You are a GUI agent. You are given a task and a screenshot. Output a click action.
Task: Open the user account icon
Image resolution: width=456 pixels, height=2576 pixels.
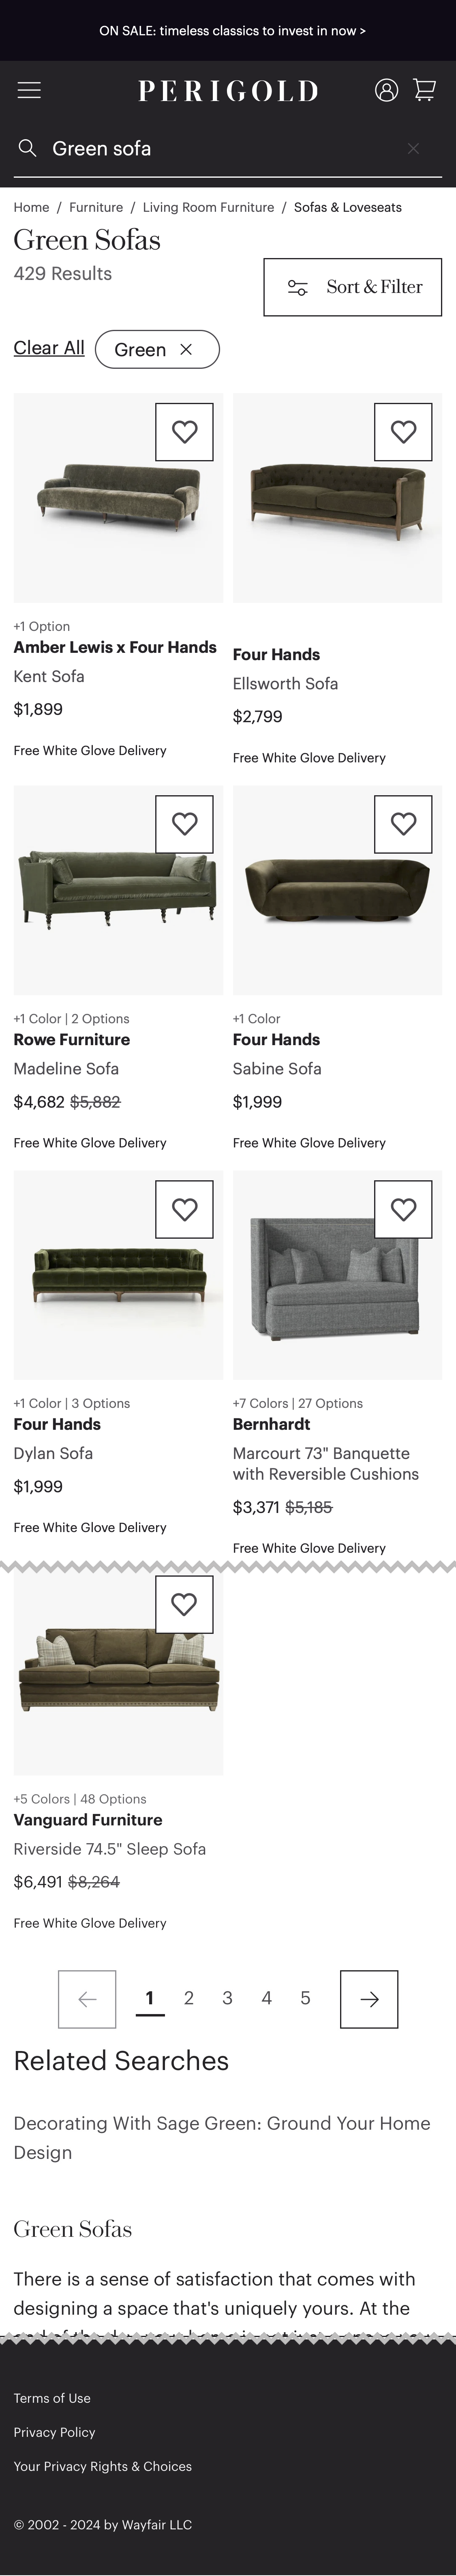coord(386,90)
